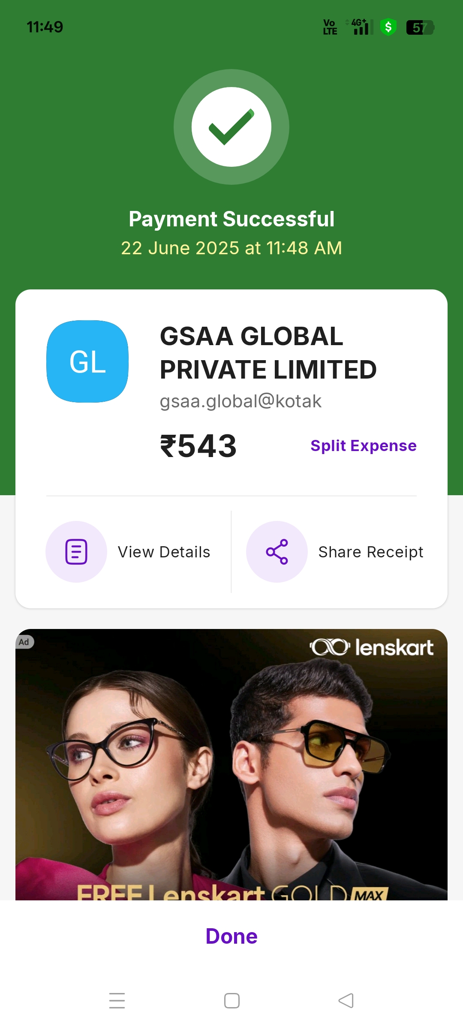Tap the Share Receipt share icon
Image resolution: width=463 pixels, height=1029 pixels.
point(277,552)
